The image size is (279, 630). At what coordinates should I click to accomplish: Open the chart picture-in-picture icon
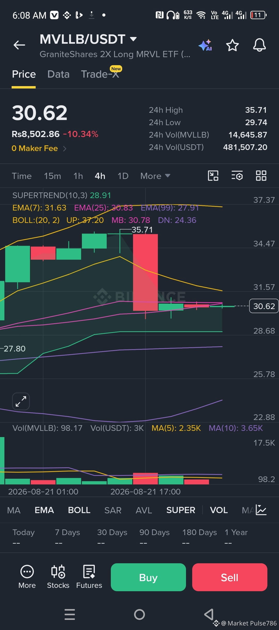(x=213, y=176)
